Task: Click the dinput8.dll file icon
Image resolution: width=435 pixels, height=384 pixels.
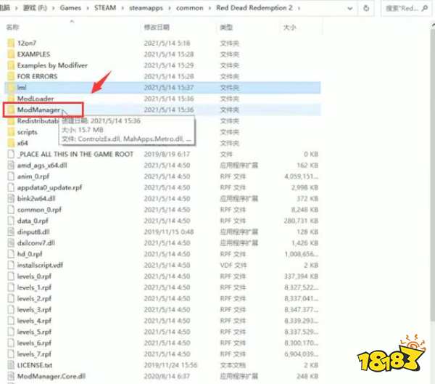Action: pos(11,232)
